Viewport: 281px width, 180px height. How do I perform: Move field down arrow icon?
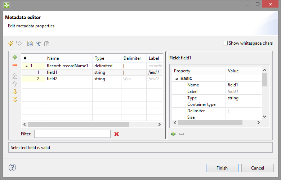pos(15,92)
